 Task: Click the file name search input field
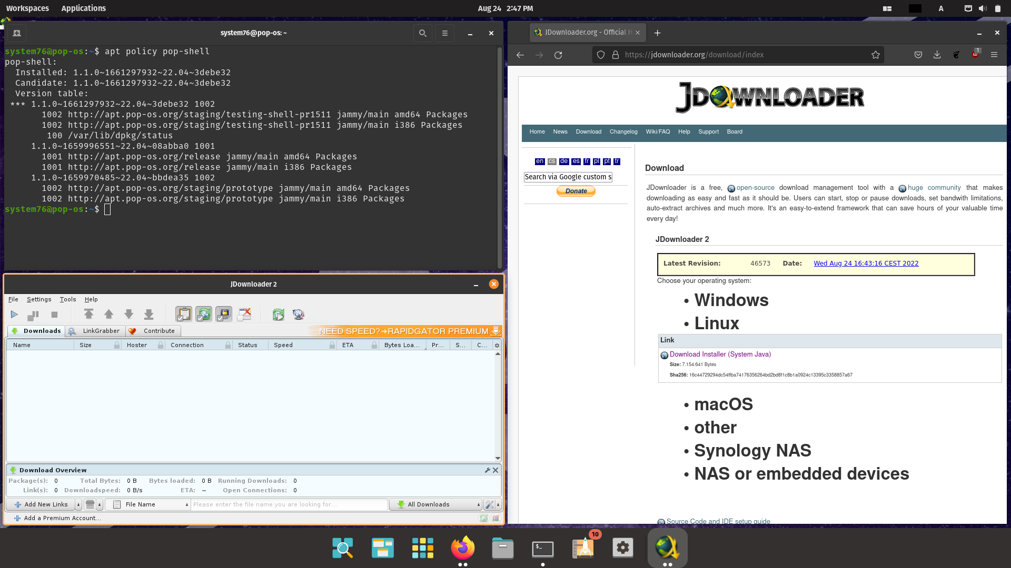(x=289, y=504)
